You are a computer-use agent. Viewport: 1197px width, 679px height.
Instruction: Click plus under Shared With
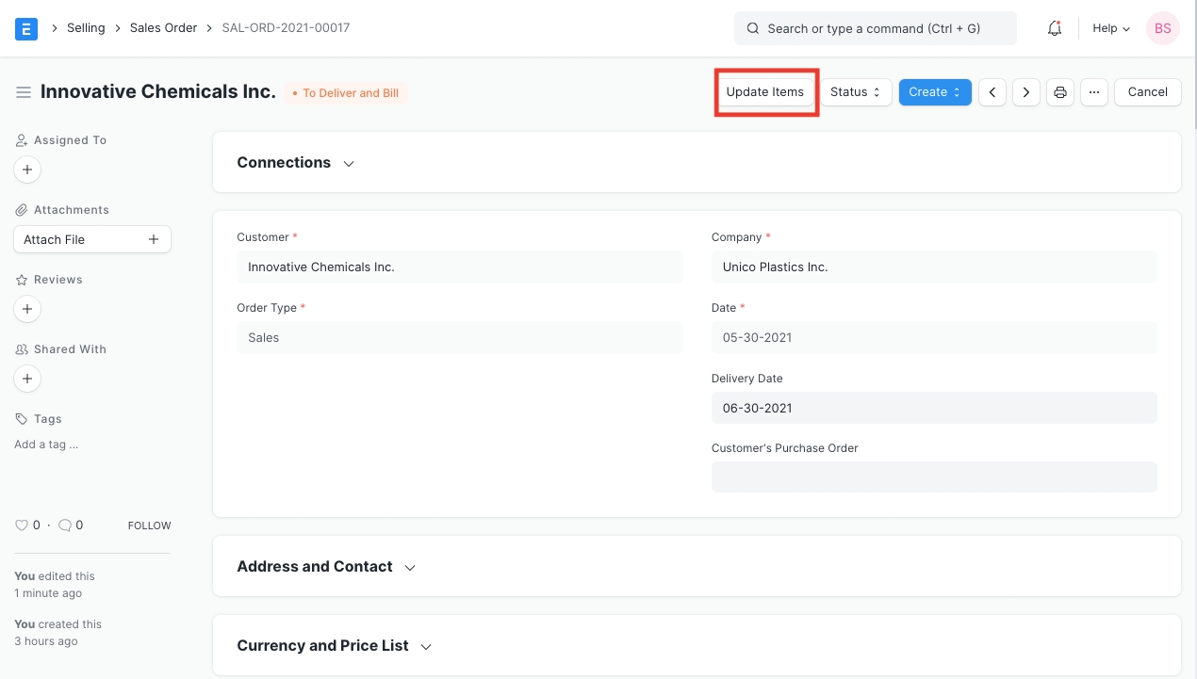click(x=27, y=379)
